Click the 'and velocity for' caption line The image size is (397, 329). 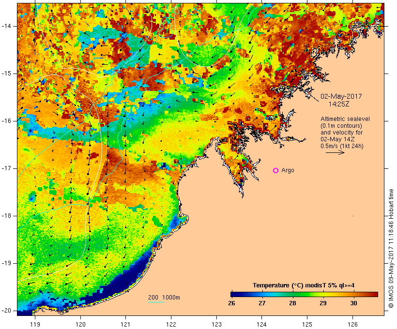coord(341,133)
